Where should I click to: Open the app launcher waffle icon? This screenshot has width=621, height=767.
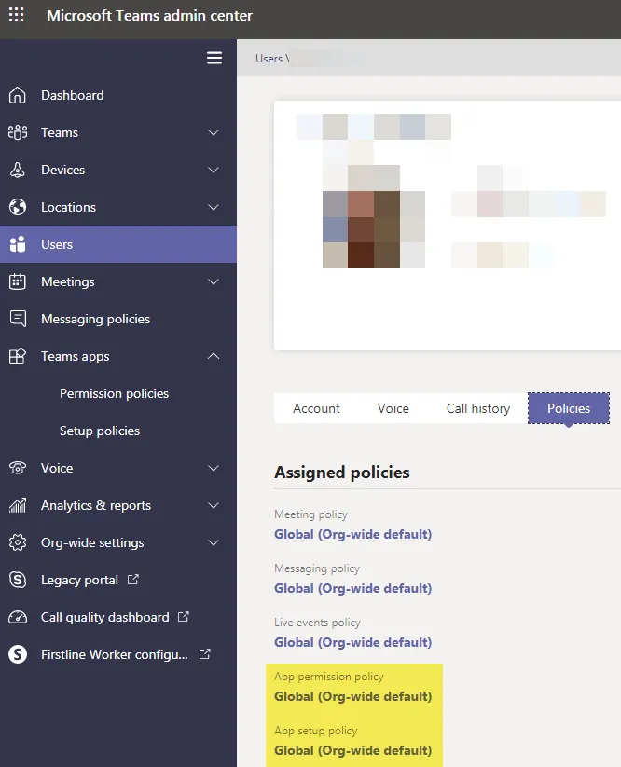click(16, 14)
